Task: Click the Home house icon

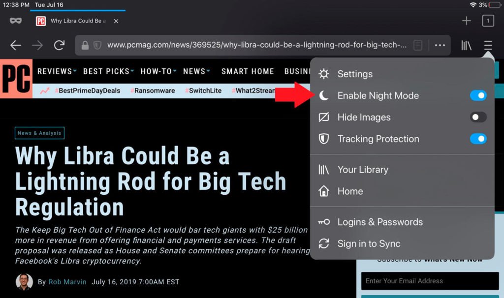Action: pos(324,191)
